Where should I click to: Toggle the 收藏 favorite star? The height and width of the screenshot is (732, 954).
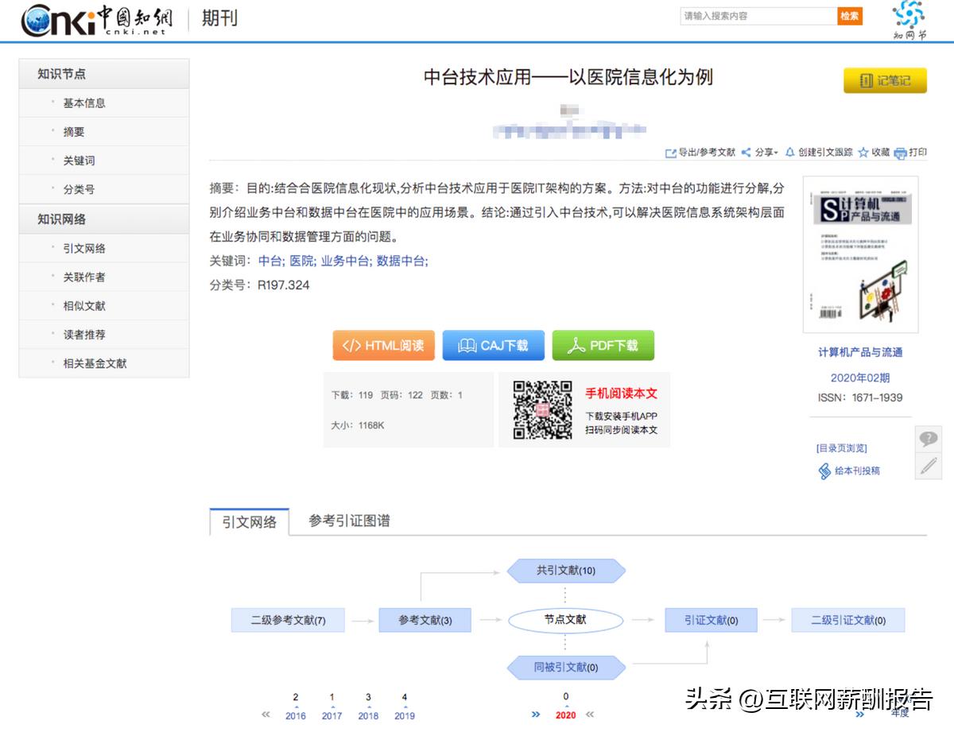pyautogui.click(x=861, y=152)
